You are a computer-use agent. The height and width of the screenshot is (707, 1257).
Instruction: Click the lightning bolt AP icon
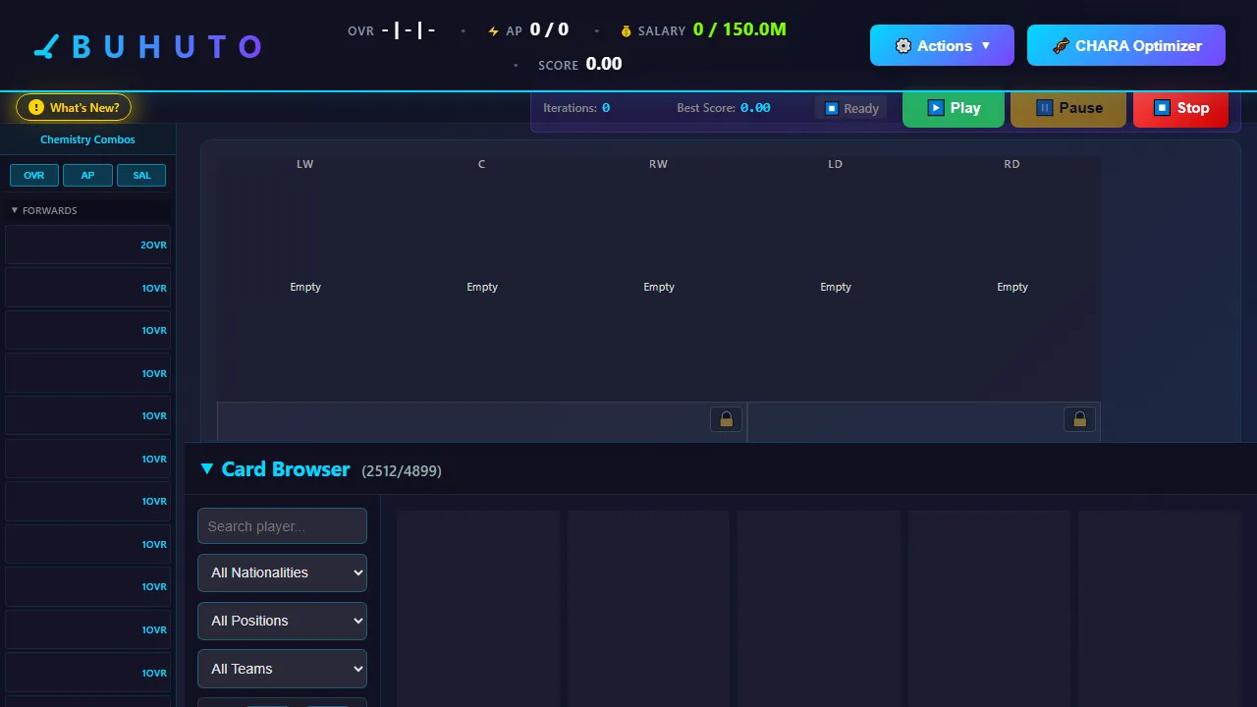click(493, 29)
